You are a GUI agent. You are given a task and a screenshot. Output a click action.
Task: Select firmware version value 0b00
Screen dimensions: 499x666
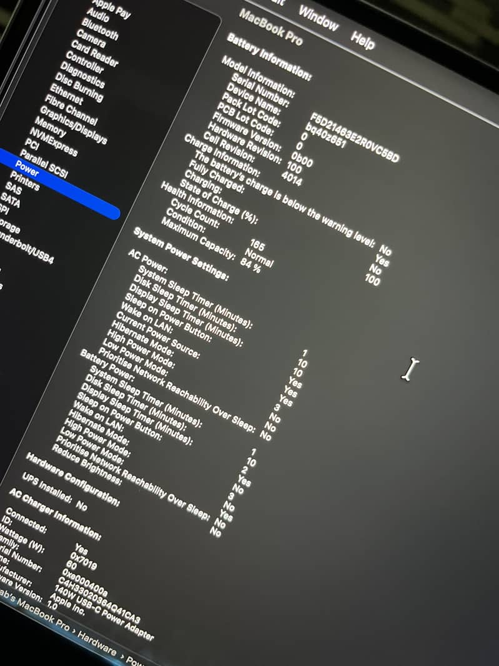click(302, 160)
